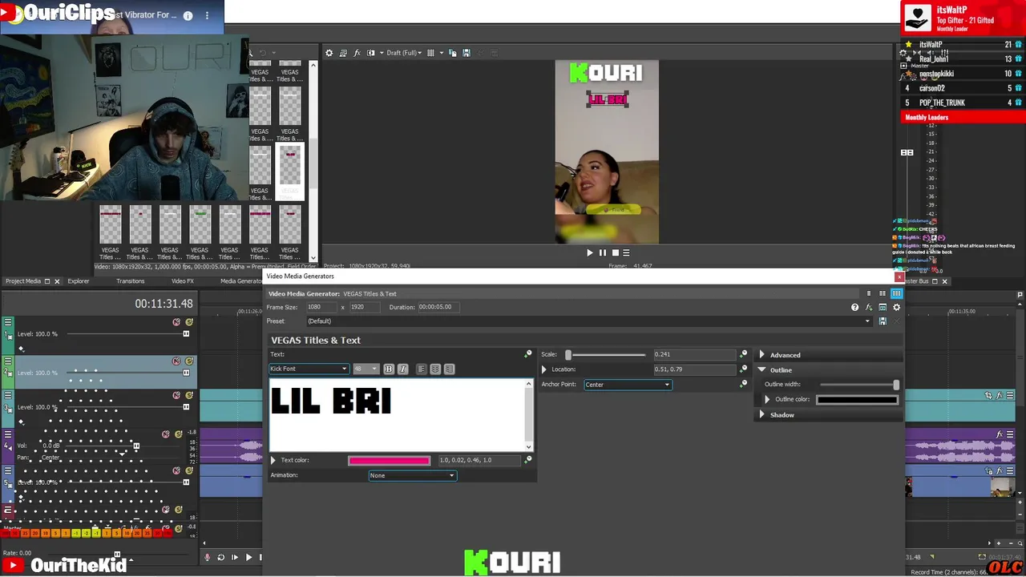Viewport: 1026px width, 577px height.
Task: Stop the video preview playback
Action: point(615,252)
